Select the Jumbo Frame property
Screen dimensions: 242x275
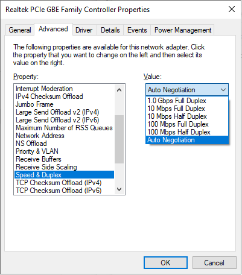pos(65,104)
